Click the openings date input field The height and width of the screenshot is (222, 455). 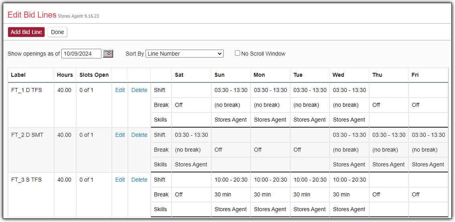tap(81, 54)
